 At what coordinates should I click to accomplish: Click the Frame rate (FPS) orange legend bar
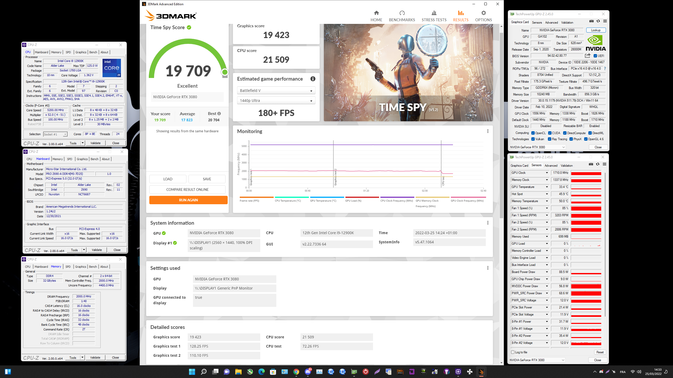click(257, 197)
